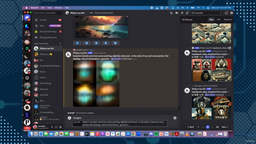Click 'Find or start a conversation' field
The image size is (256, 144).
tap(48, 13)
